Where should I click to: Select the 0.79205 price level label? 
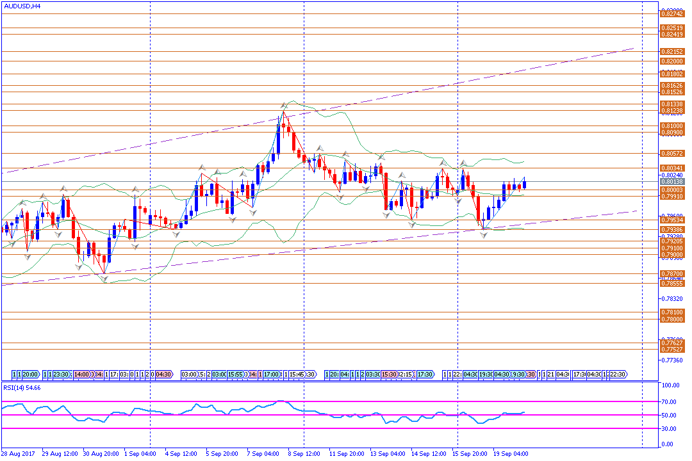672,241
